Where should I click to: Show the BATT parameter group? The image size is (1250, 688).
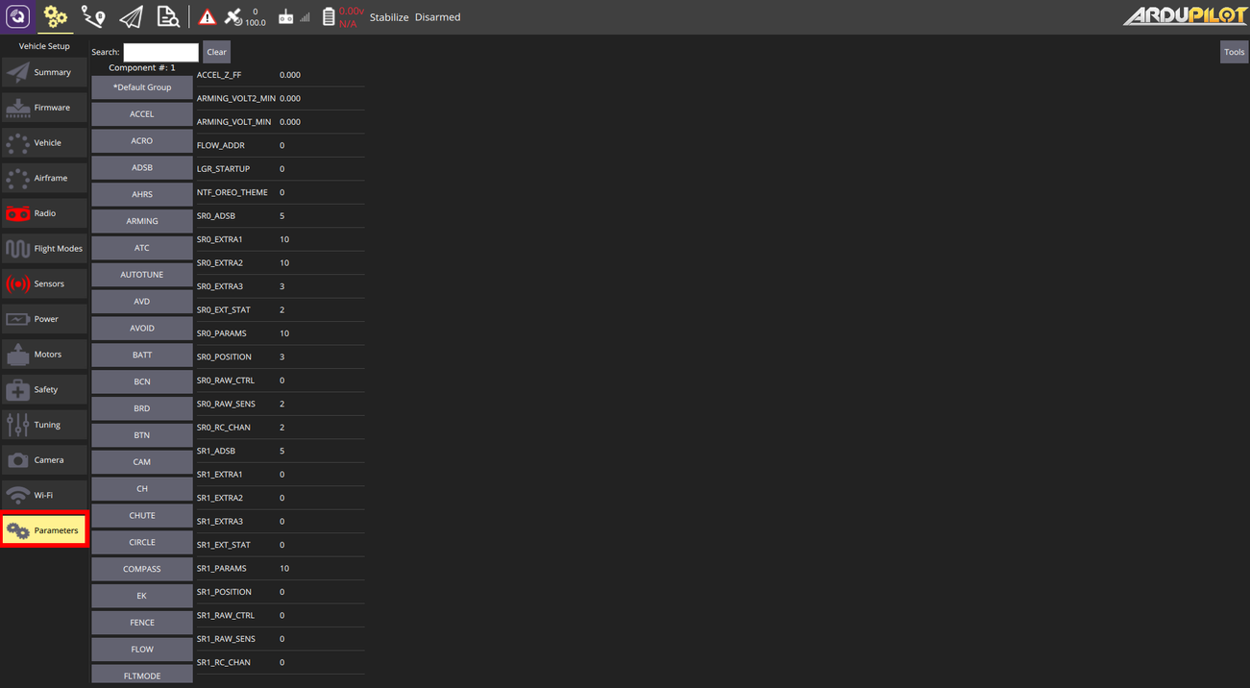142,355
